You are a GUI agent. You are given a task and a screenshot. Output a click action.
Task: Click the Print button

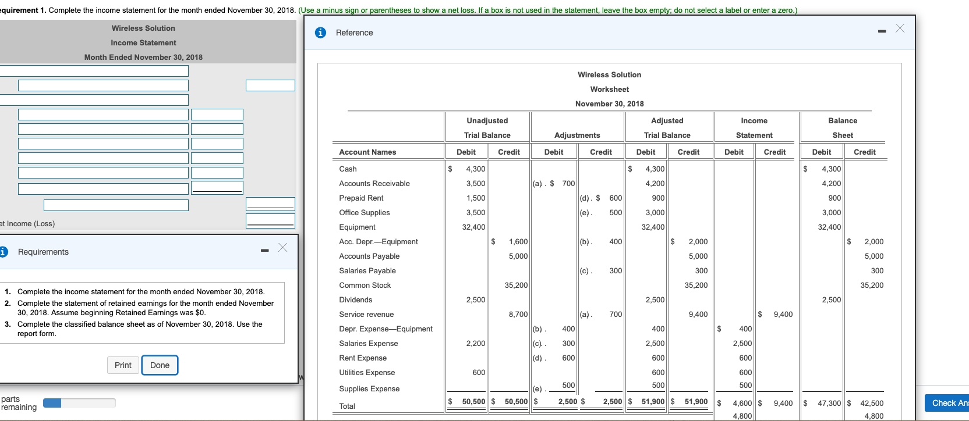[x=123, y=365]
